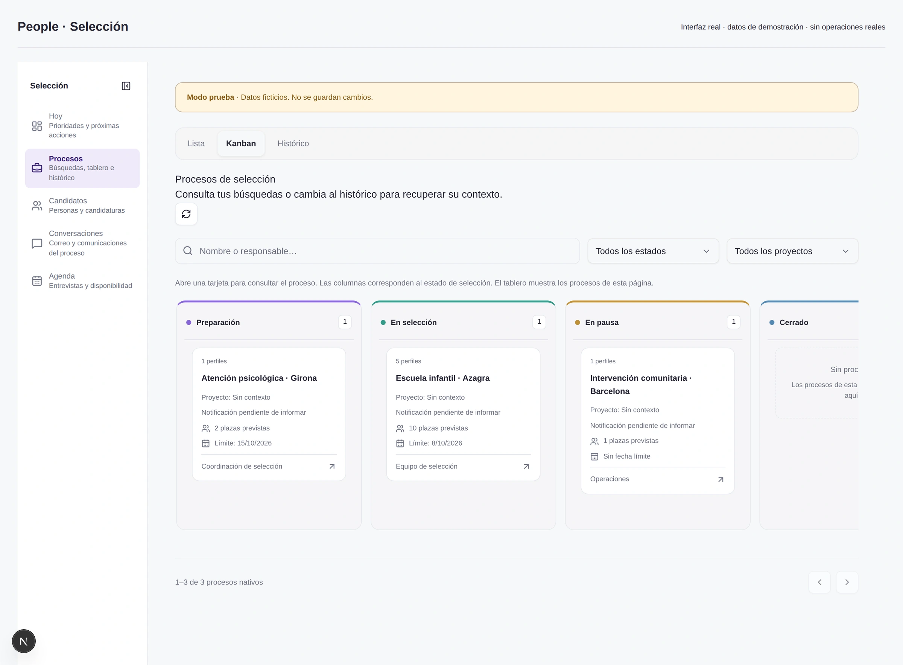Open Intervención comunitaria · Barcelona card title
Viewport: 903px width, 665px height.
coord(641,384)
